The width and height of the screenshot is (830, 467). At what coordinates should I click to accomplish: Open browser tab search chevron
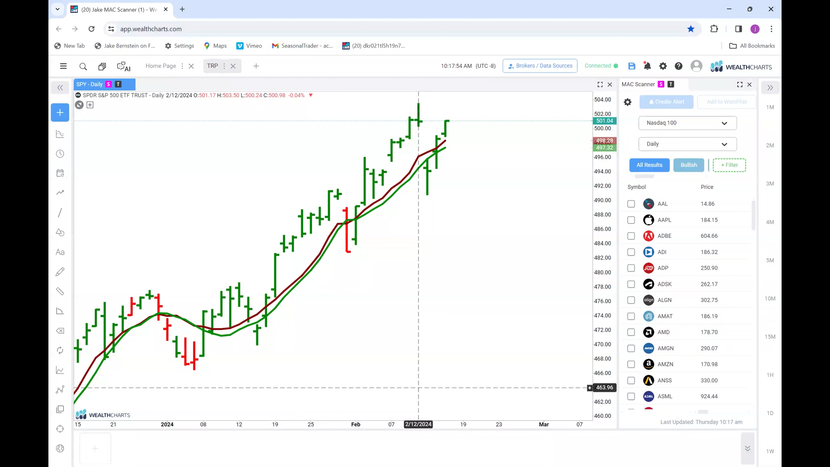pos(57,9)
